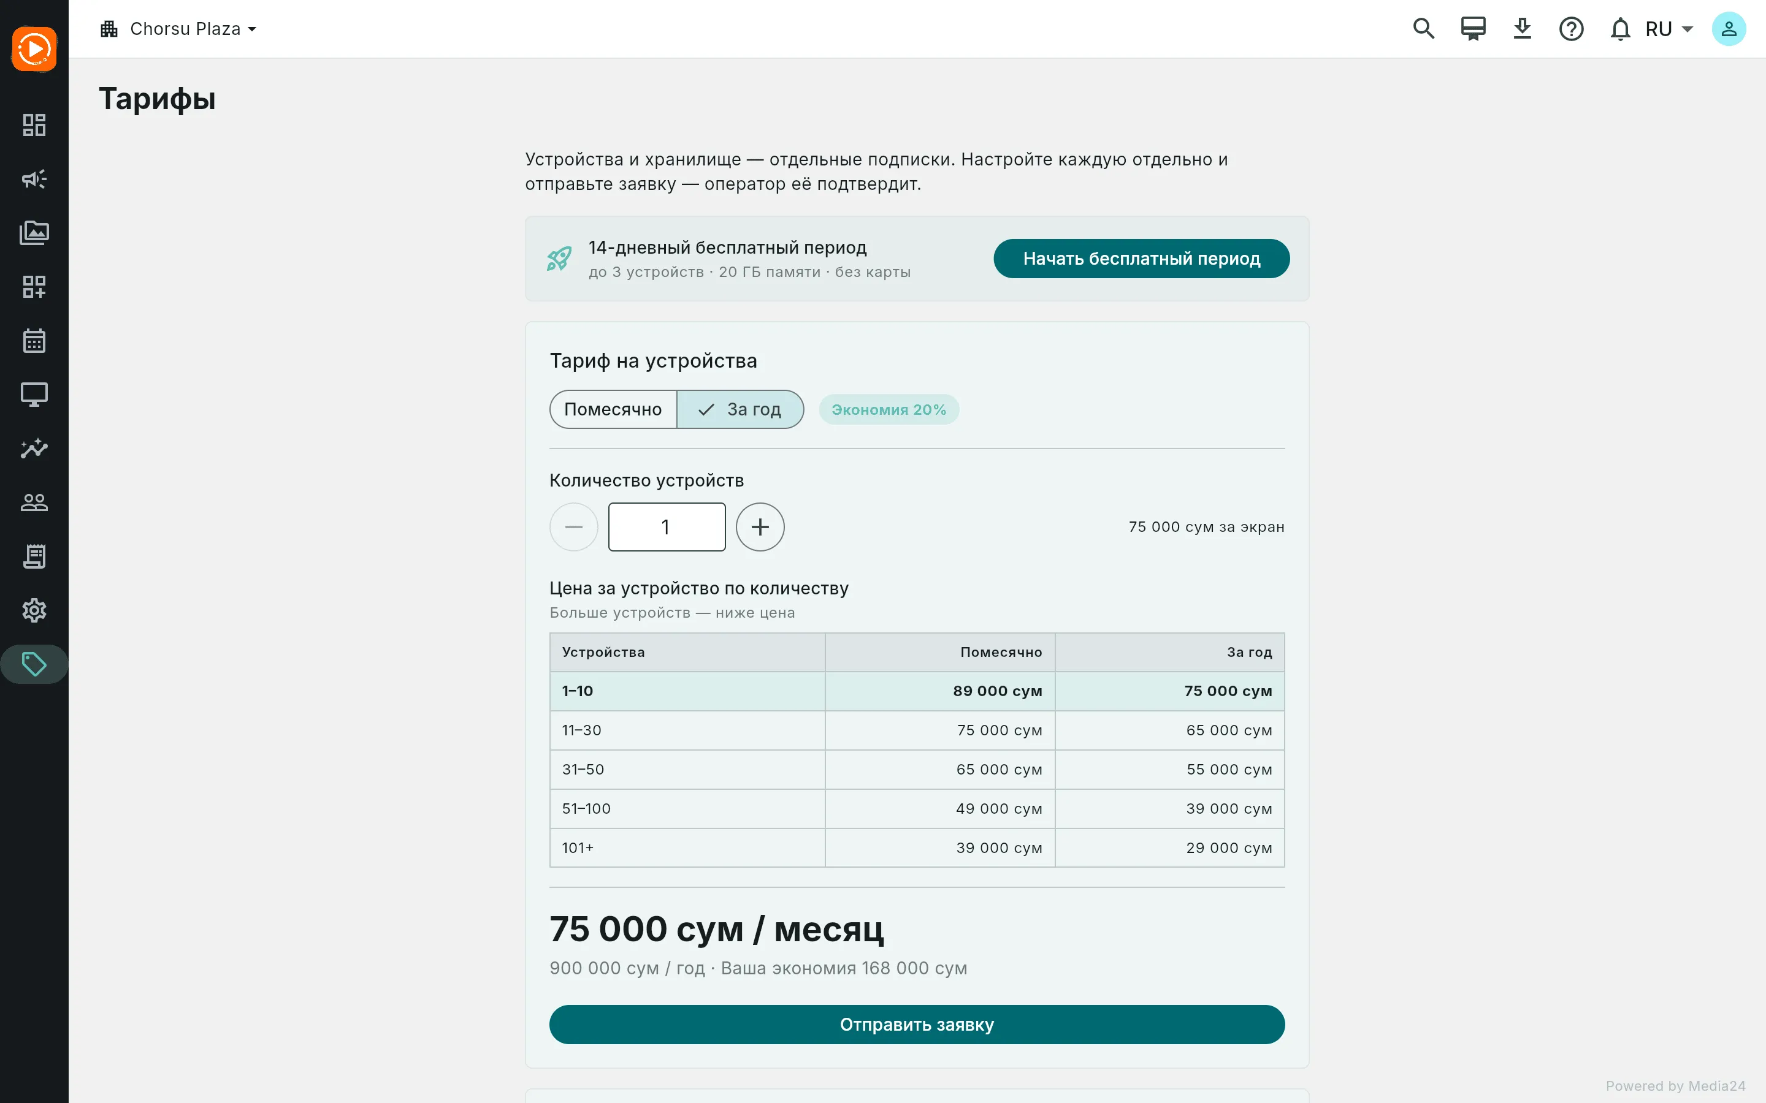
Task: Increase device count with plus button
Action: [x=760, y=527]
